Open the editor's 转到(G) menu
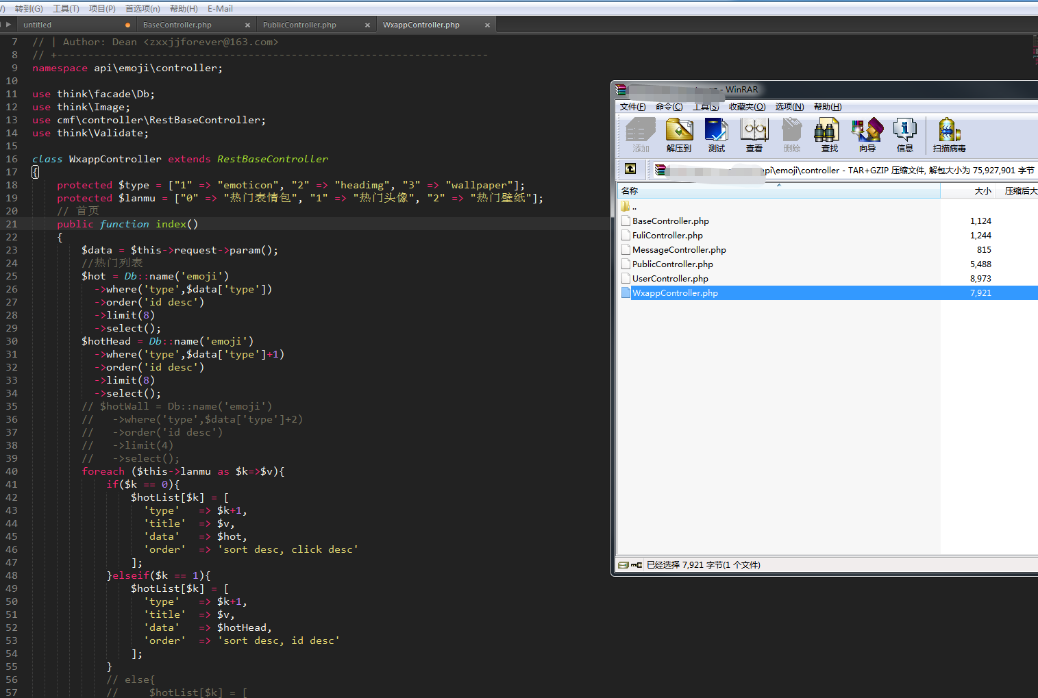Image resolution: width=1038 pixels, height=698 pixels. coord(29,8)
